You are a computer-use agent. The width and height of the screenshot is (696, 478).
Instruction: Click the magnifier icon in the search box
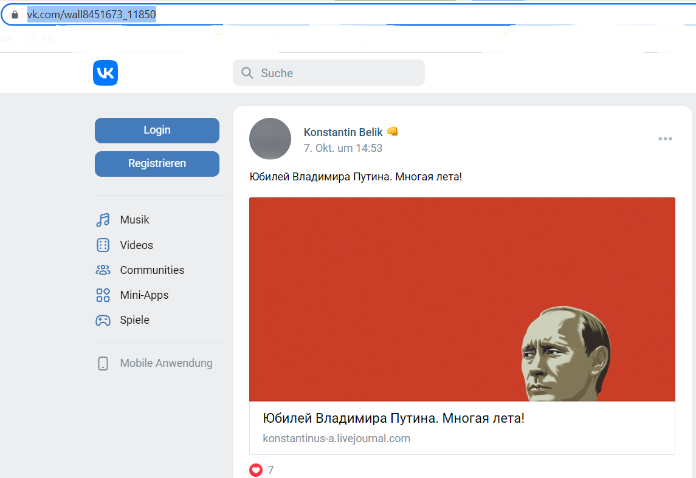247,73
